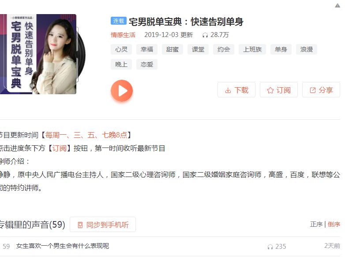Select the 单身 tag
The height and width of the screenshot is (262, 345).
281,49
